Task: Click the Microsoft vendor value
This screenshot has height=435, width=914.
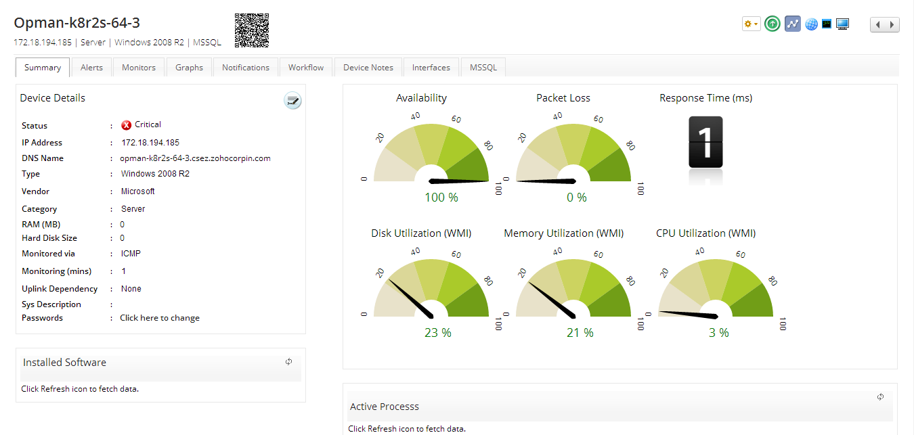Action: point(138,191)
